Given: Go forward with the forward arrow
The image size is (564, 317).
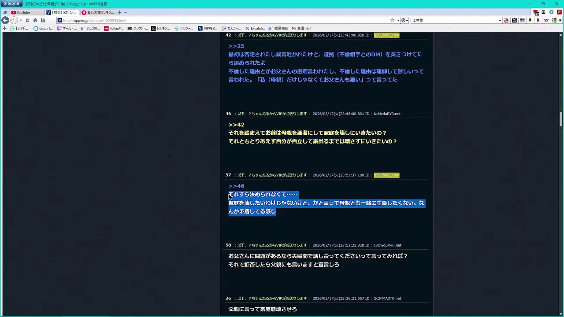Looking at the screenshot, I should click(x=14, y=20).
